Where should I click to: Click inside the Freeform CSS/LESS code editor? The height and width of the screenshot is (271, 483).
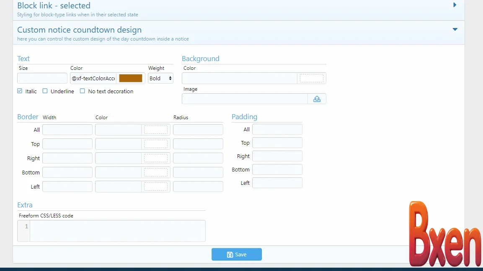[117, 230]
